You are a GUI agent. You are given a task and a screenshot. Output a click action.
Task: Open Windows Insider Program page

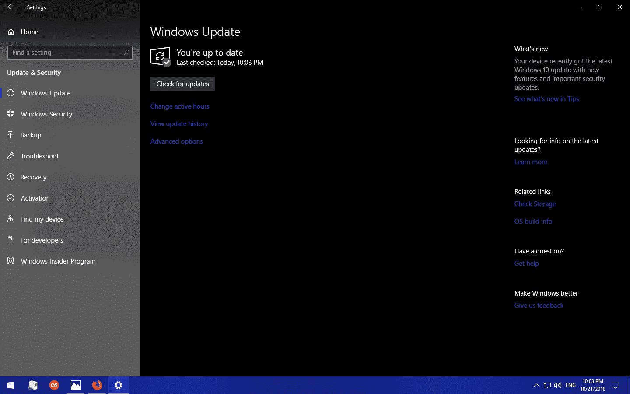point(70,261)
